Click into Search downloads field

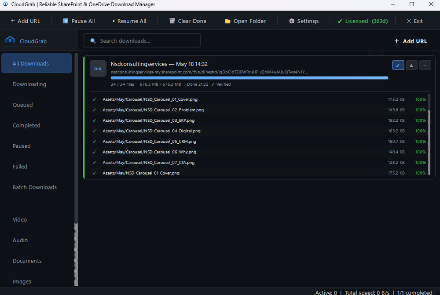point(142,40)
